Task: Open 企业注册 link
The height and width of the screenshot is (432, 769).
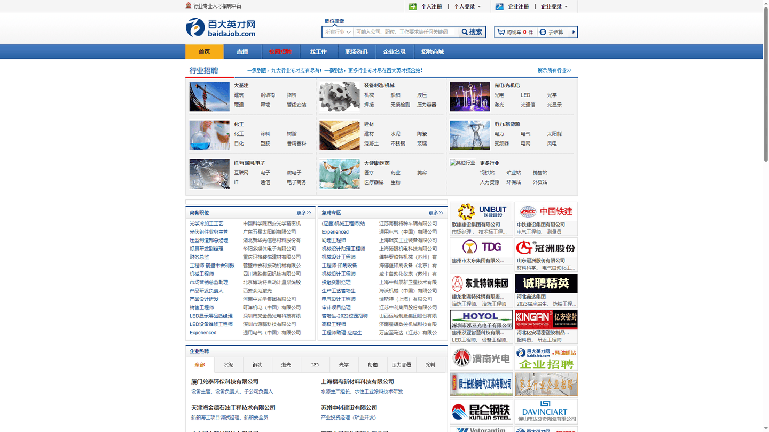Action: pos(519,7)
